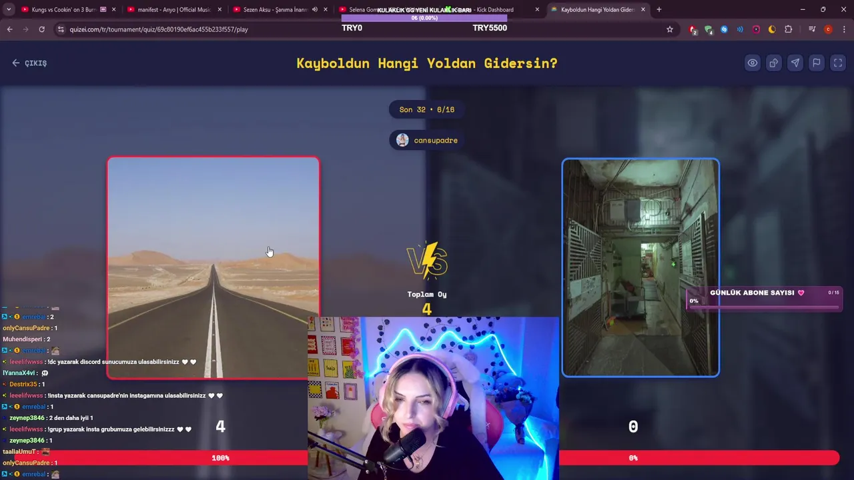This screenshot has width=854, height=480.
Task: Click the site info icon in address bar
Action: pos(61,29)
